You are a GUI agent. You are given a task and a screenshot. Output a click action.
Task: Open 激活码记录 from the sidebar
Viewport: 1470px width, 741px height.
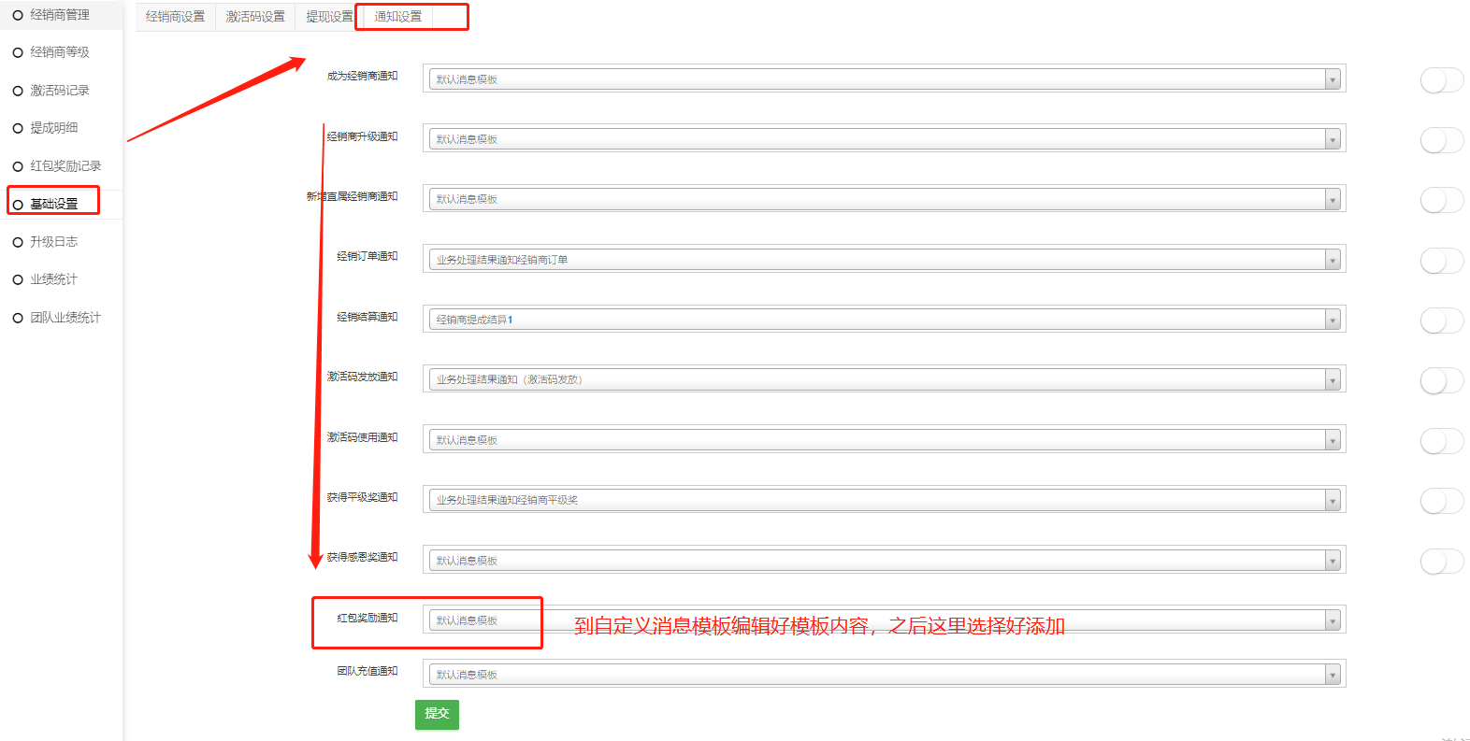(59, 91)
